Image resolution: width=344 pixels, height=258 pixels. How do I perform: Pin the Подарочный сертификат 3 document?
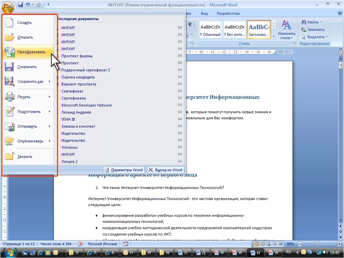(179, 69)
